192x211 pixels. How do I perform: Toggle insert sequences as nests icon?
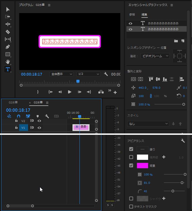coord(9,116)
